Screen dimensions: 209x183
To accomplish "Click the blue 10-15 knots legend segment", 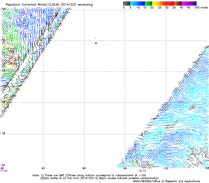I will (x=141, y=3).
